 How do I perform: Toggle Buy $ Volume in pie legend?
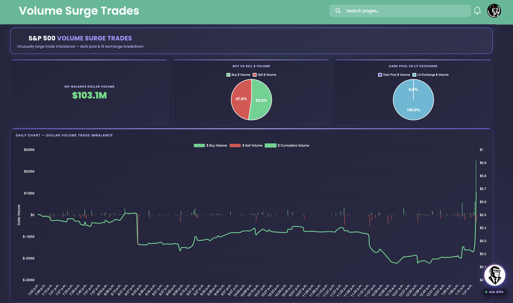[x=238, y=75]
